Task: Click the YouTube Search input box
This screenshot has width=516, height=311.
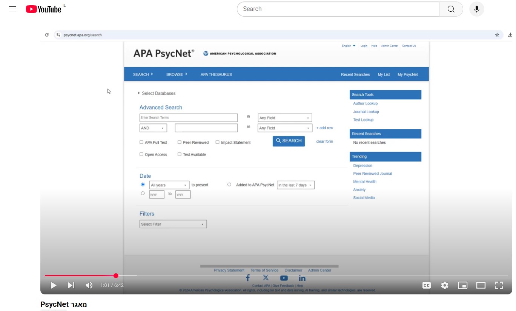Action: (x=338, y=9)
